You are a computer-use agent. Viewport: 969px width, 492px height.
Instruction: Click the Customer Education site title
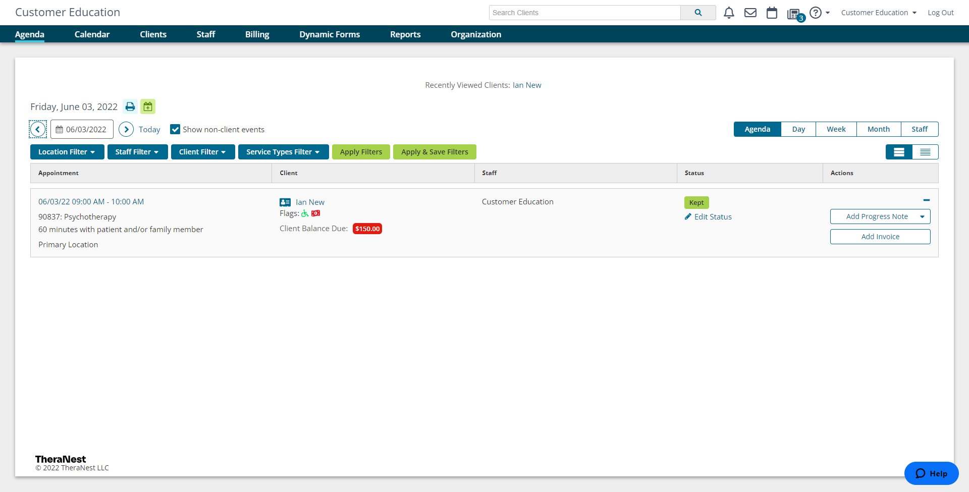pyautogui.click(x=68, y=12)
